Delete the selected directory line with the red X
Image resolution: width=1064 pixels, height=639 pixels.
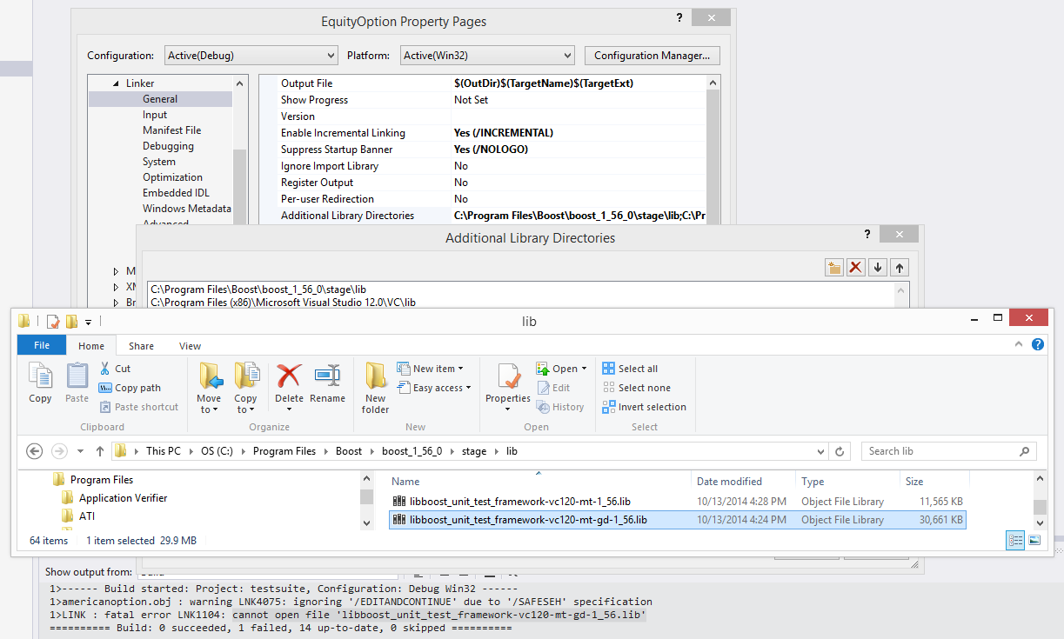(856, 268)
